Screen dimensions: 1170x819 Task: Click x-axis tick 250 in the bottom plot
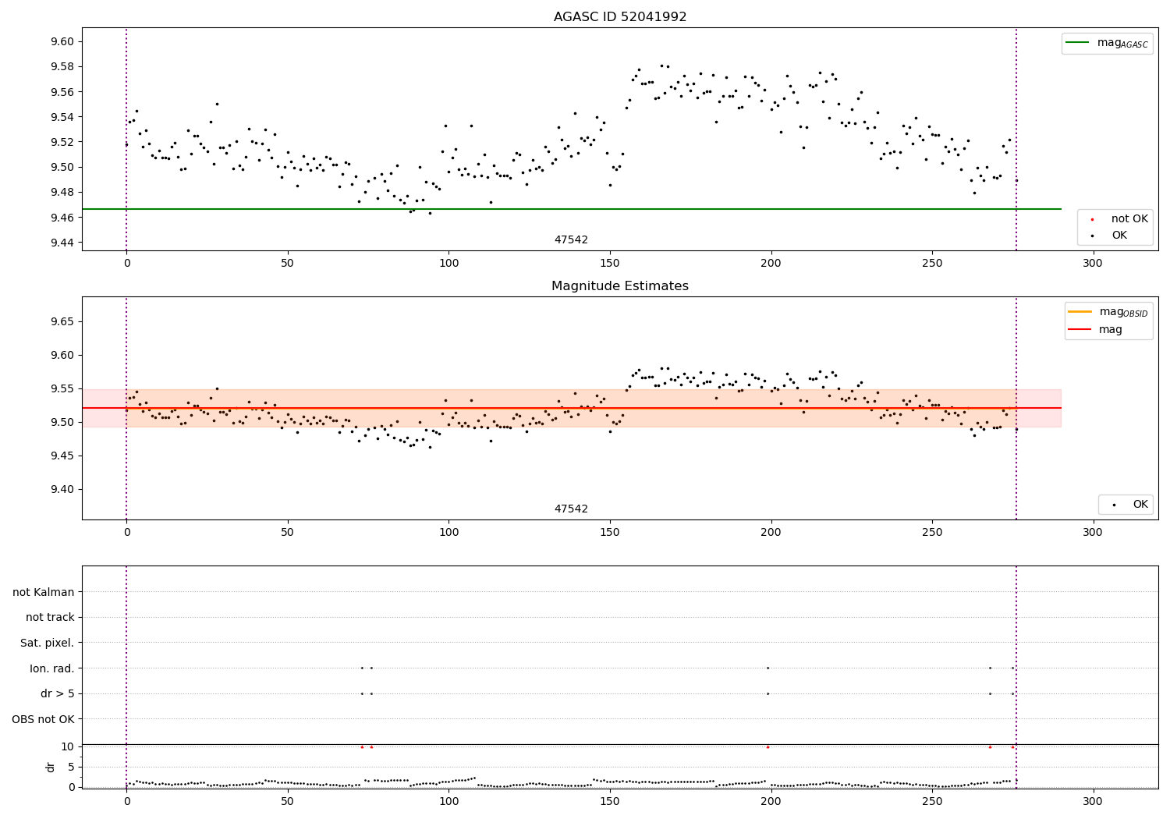[932, 801]
